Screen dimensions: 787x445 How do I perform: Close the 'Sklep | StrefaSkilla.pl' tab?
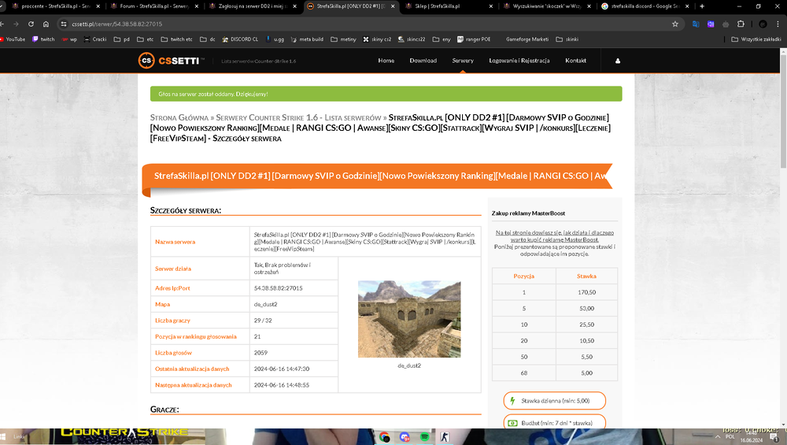491,6
